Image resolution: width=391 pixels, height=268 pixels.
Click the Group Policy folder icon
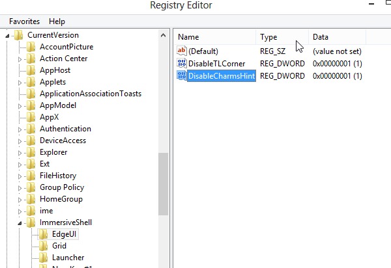click(x=31, y=187)
